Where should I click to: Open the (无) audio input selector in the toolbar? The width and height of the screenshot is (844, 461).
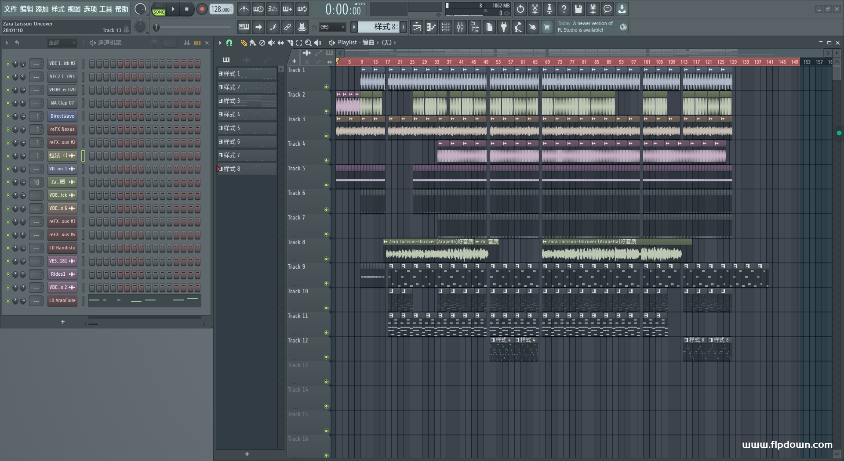tap(332, 27)
